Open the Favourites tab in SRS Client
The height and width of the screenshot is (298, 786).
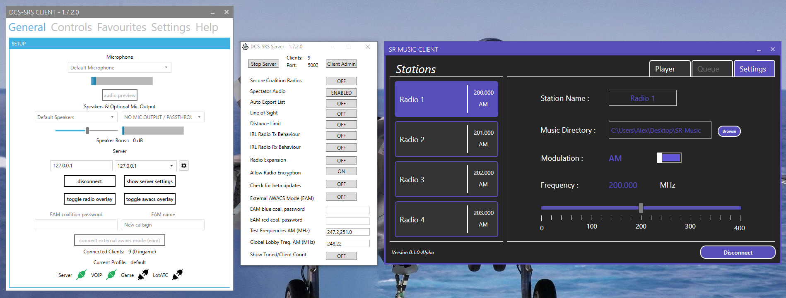click(x=121, y=27)
